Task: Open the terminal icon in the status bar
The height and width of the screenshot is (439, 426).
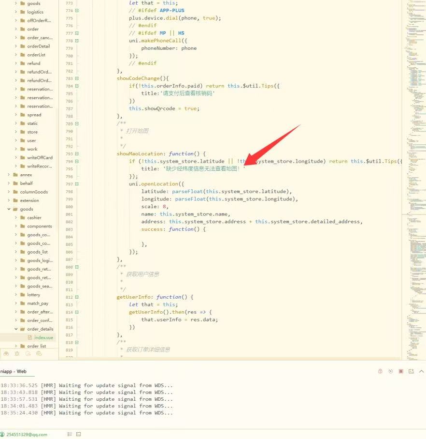Action: 79,434
